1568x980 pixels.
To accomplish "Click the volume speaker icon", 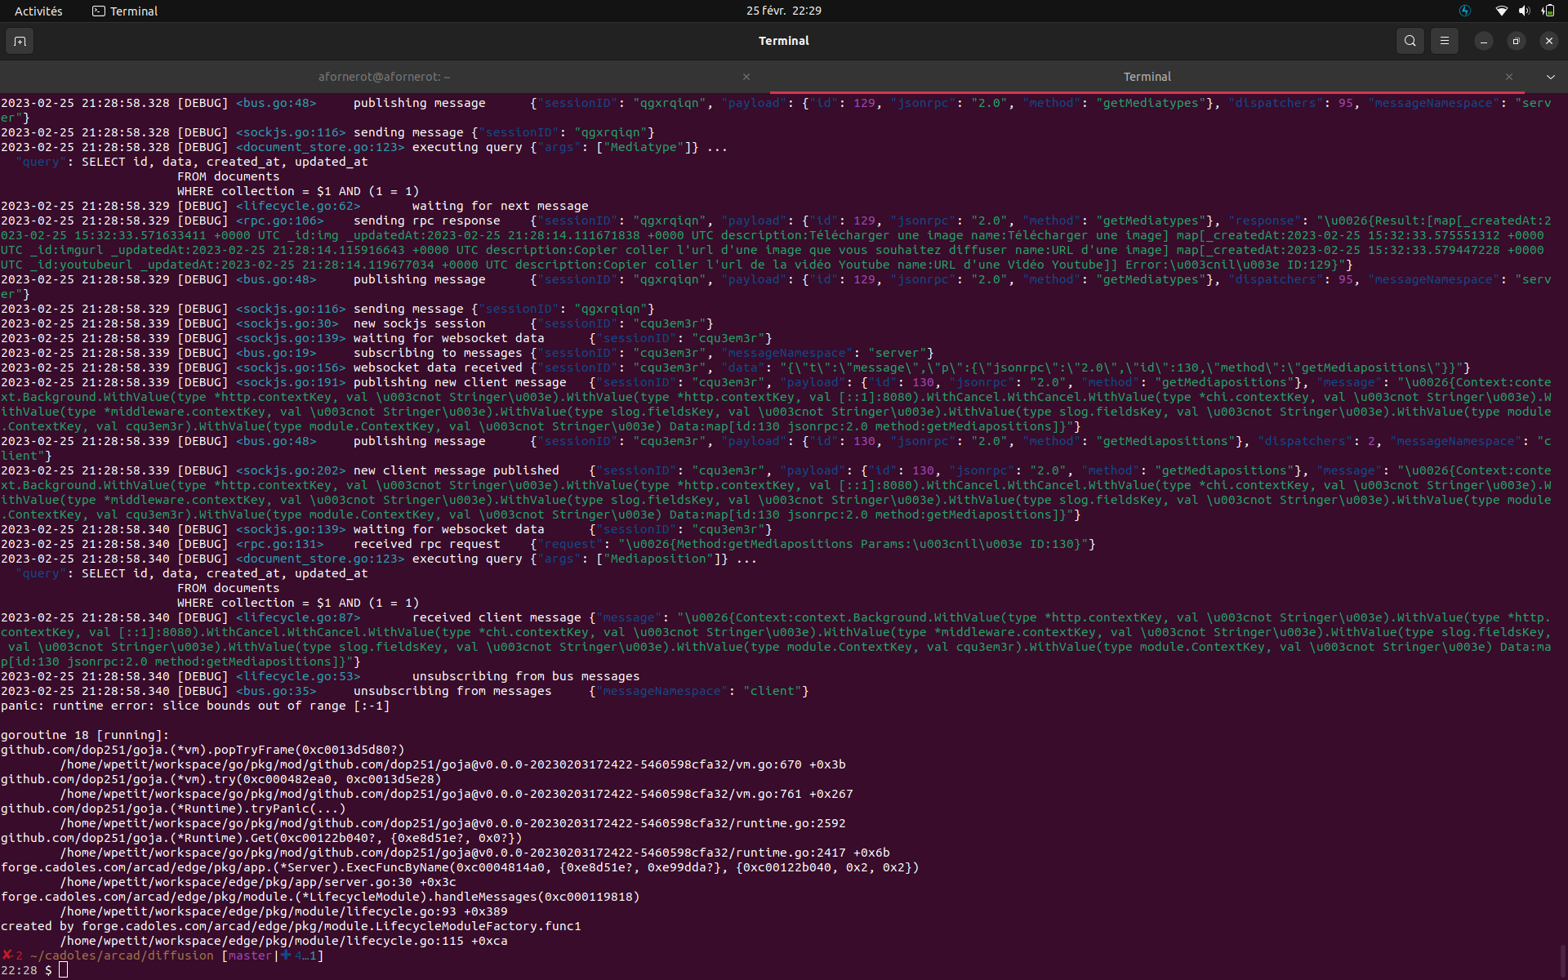I will (x=1524, y=11).
